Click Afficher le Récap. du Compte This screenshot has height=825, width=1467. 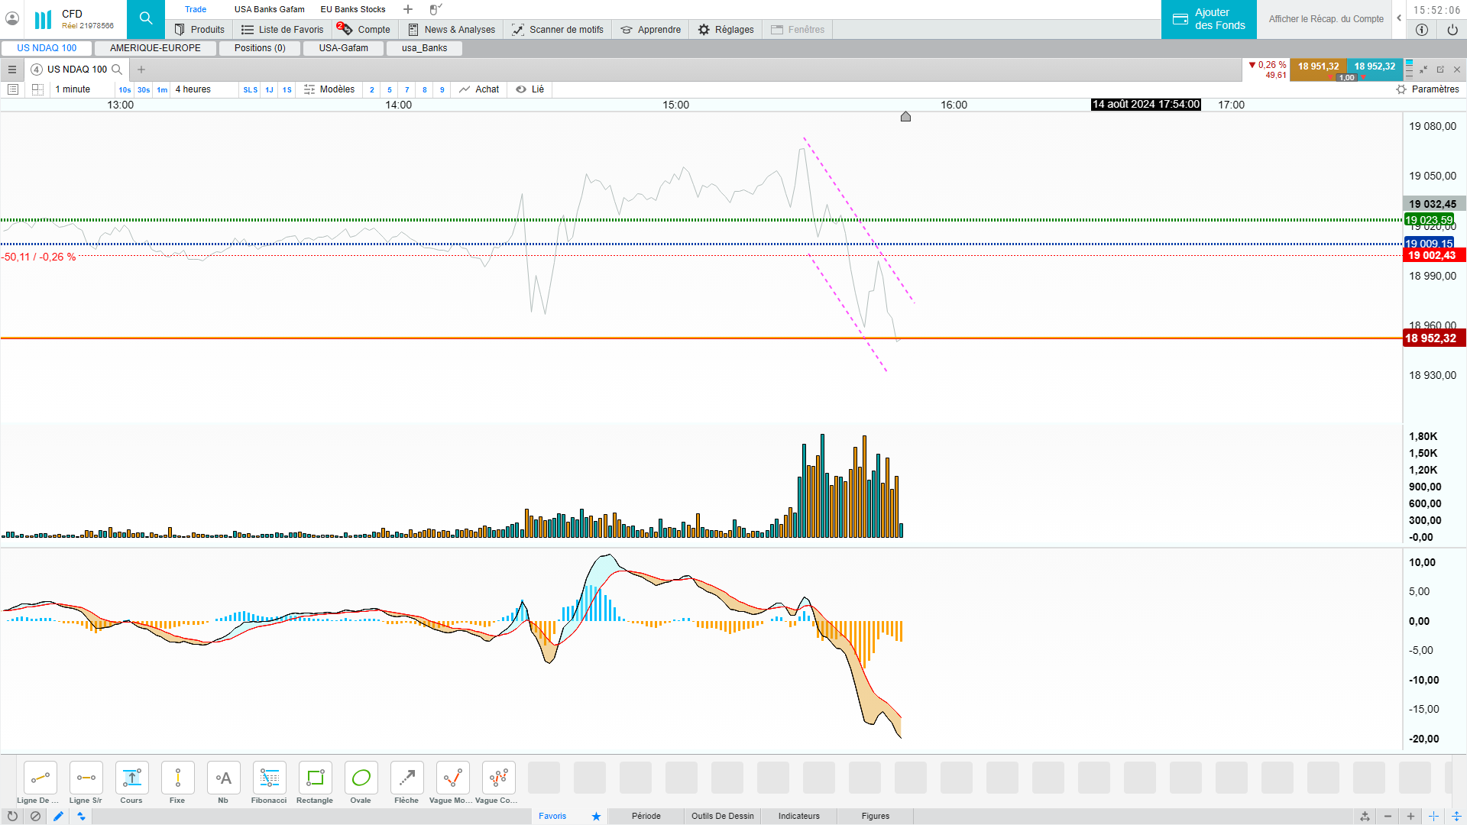[1326, 19]
